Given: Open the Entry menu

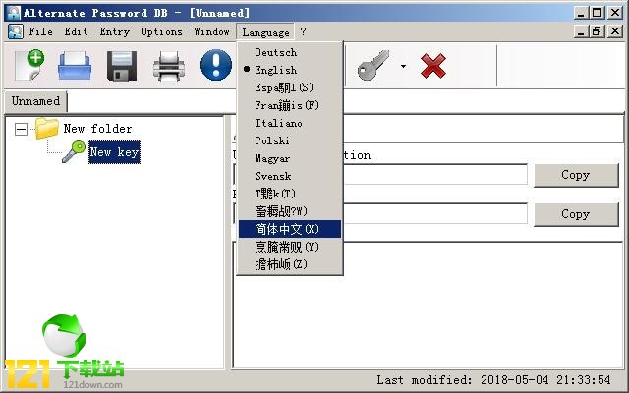Looking at the screenshot, I should point(115,31).
